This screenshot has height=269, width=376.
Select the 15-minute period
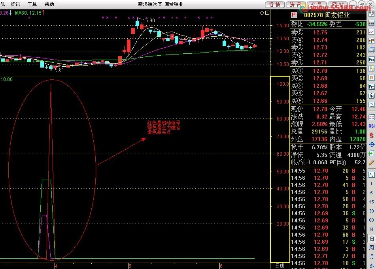(371, 202)
